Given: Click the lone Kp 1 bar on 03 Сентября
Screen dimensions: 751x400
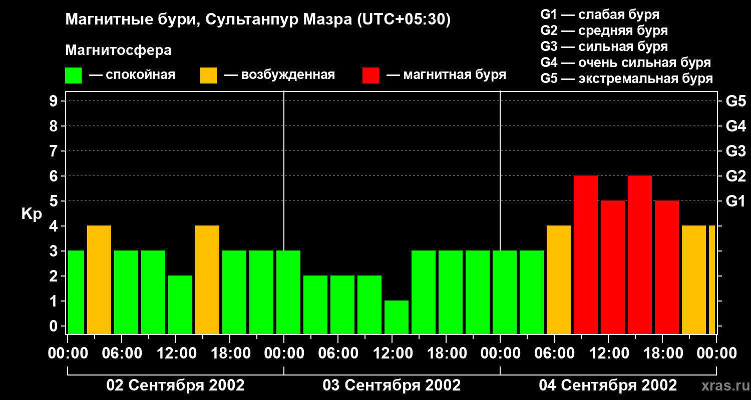Looking at the screenshot, I should 397,317.
